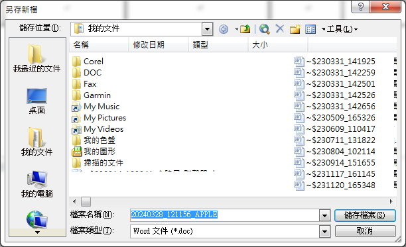Select file ~$230609_110417

click(334, 129)
